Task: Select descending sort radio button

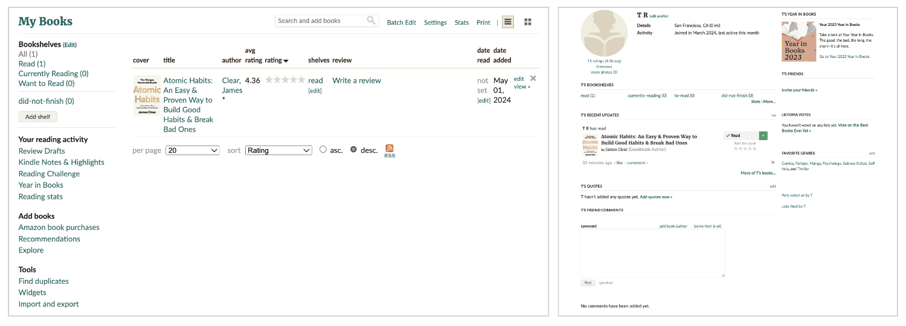Action: (354, 150)
